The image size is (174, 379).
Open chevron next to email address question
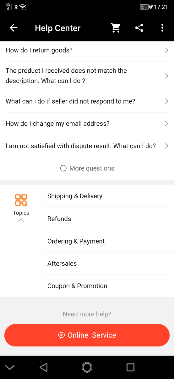pos(166,123)
